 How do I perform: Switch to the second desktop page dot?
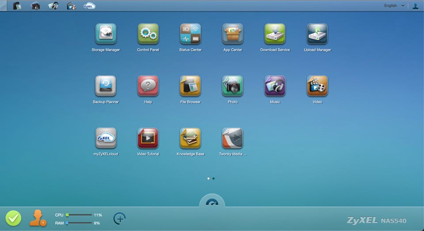click(214, 179)
